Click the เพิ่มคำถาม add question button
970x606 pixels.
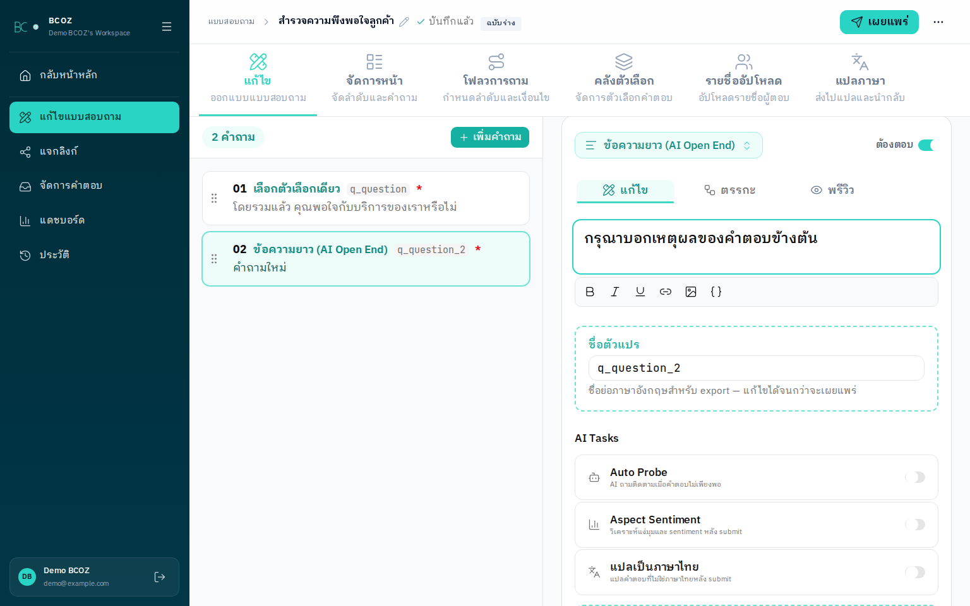[x=490, y=137]
